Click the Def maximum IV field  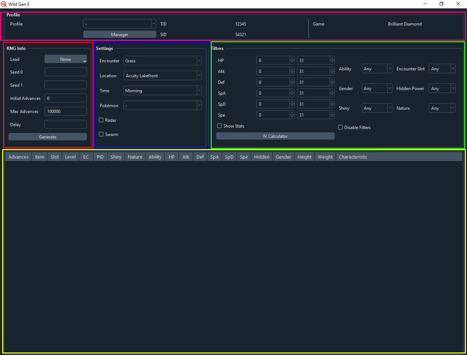[316, 82]
